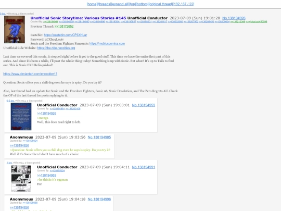This screenshot has height=211, width=281.
Task: Follow Previous Thread link >>138172652
Action: click(64, 27)
